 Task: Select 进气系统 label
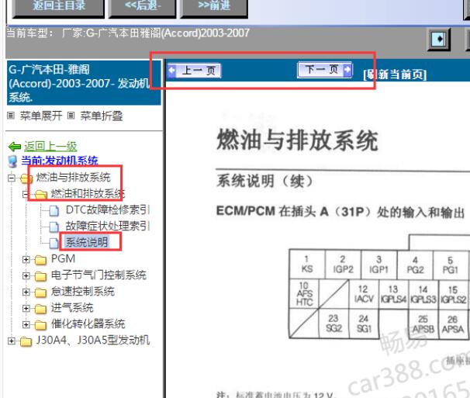point(72,307)
